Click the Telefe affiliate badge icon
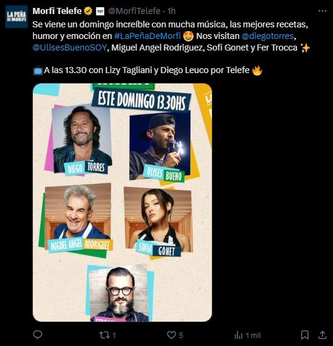333x346 pixels. point(100,11)
